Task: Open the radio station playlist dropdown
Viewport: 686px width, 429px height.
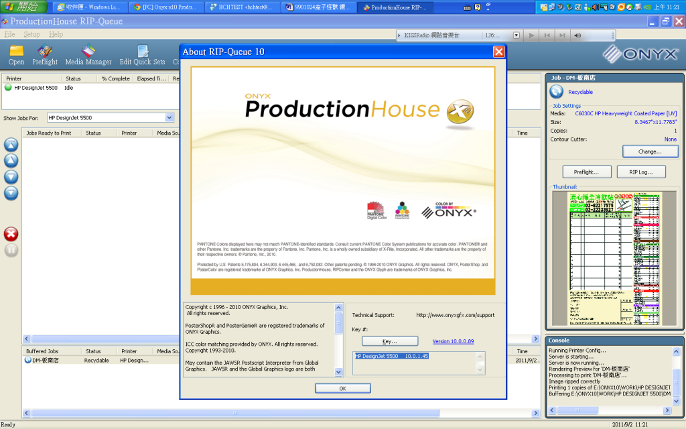Action: point(516,35)
